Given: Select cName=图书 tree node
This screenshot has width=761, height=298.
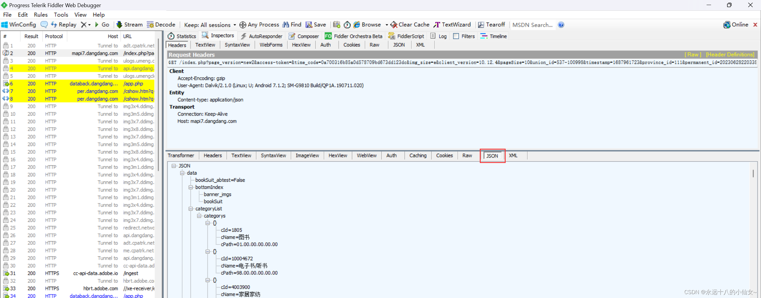Looking at the screenshot, I should coord(235,237).
